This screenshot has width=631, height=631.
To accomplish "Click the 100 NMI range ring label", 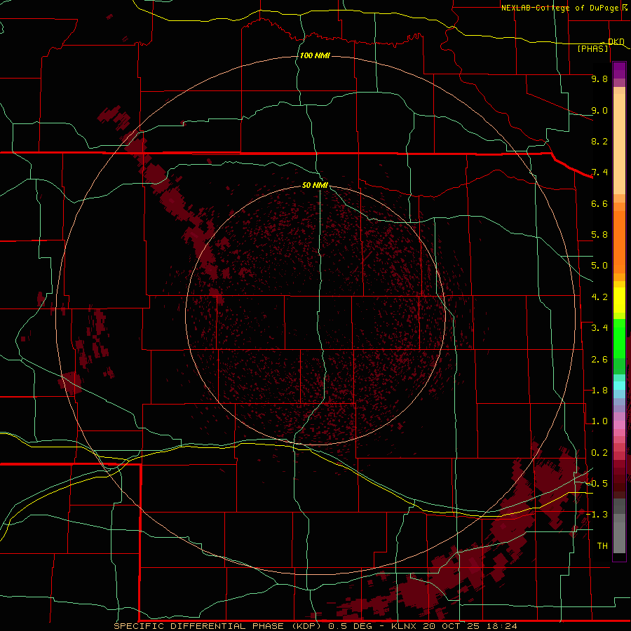I will (315, 55).
